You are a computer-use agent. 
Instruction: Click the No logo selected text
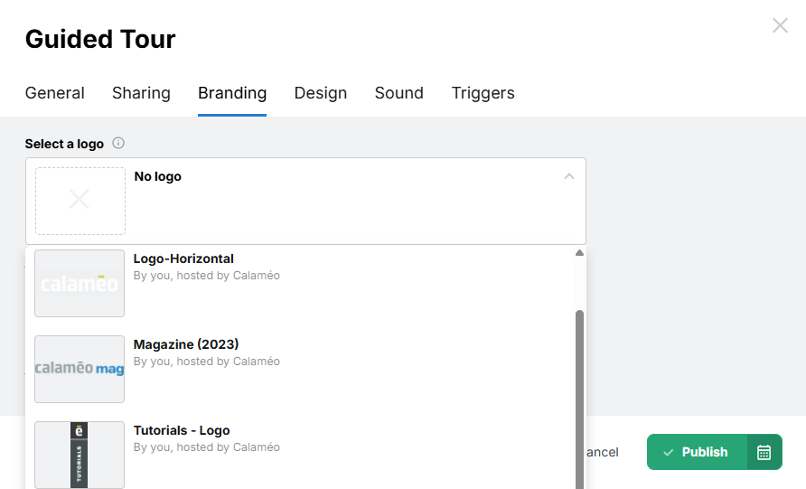click(158, 176)
